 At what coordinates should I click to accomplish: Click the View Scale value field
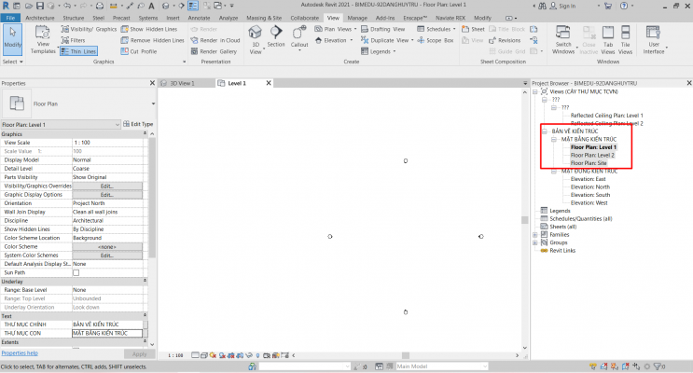[106, 142]
